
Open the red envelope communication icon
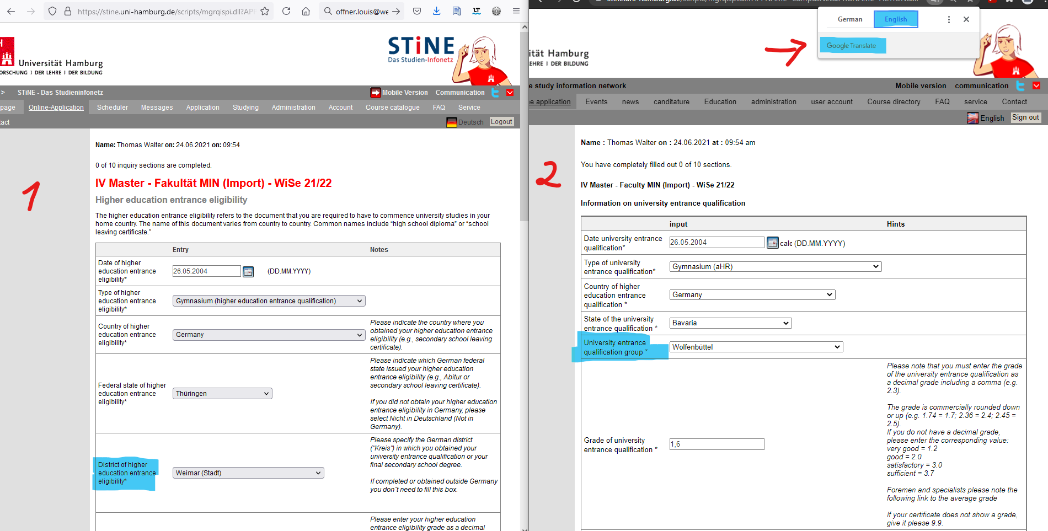pyautogui.click(x=511, y=92)
